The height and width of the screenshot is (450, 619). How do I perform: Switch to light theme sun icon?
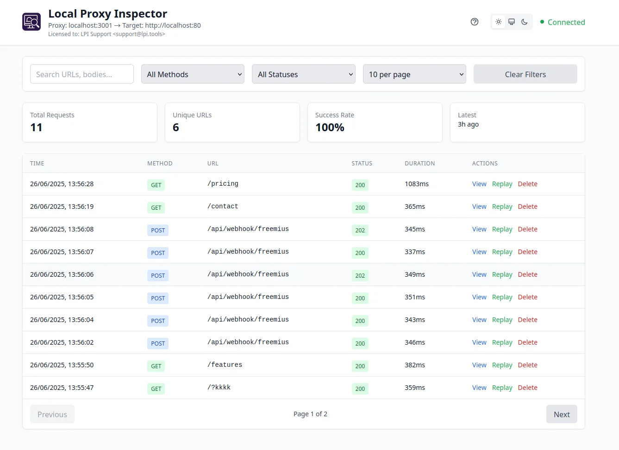499,22
